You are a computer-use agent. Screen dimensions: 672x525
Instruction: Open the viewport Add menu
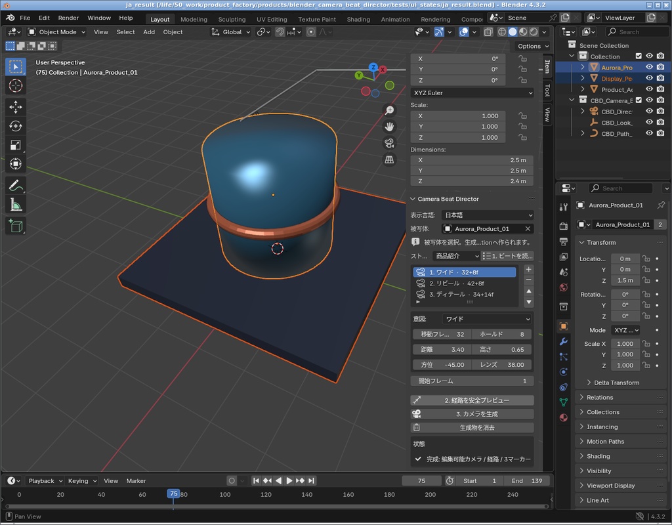[x=149, y=32]
